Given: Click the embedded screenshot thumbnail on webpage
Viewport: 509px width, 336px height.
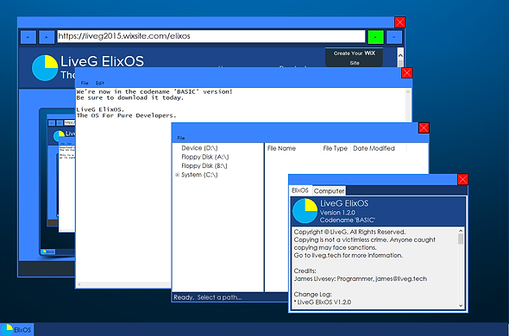Looking at the screenshot, I should [x=57, y=184].
